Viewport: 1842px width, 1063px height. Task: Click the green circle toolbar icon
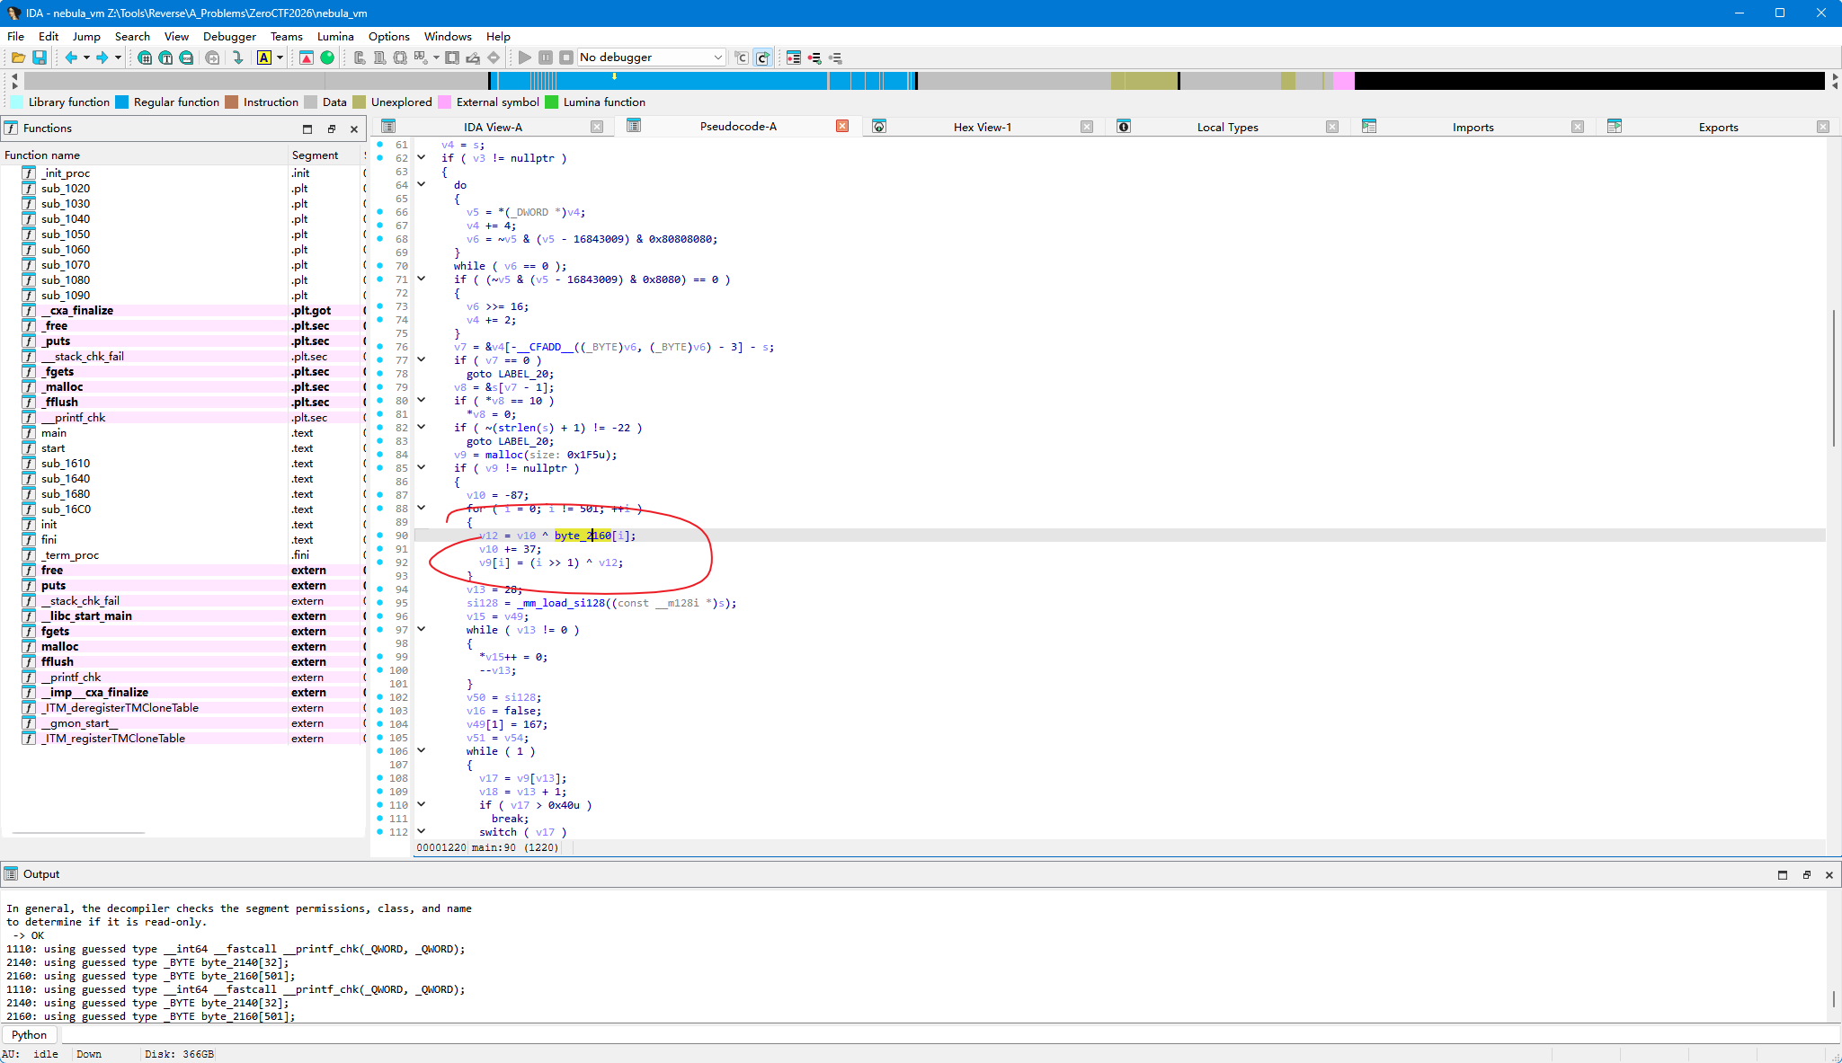327,58
